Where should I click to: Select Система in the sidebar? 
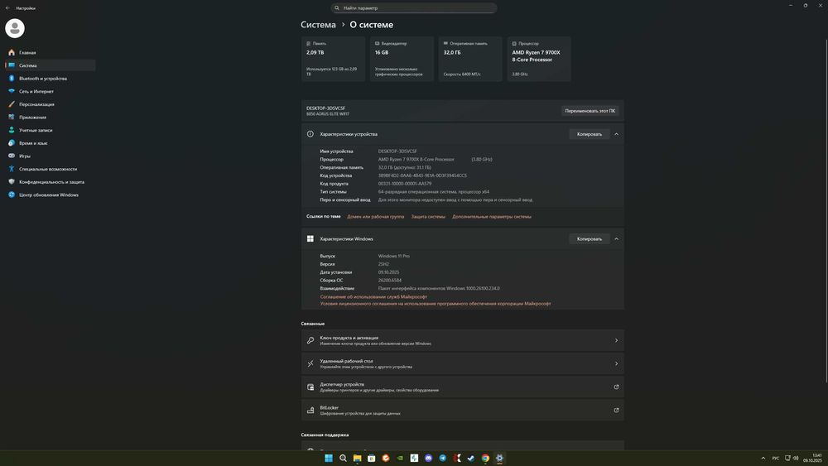point(51,65)
